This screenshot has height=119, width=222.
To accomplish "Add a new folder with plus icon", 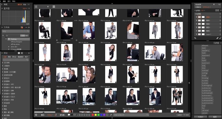I will [x=29, y=27].
